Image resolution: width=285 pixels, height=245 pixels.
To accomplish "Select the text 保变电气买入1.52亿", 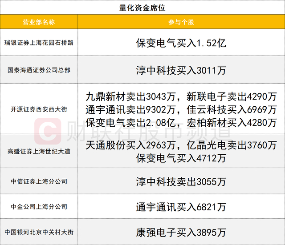I will pyautogui.click(x=181, y=43).
